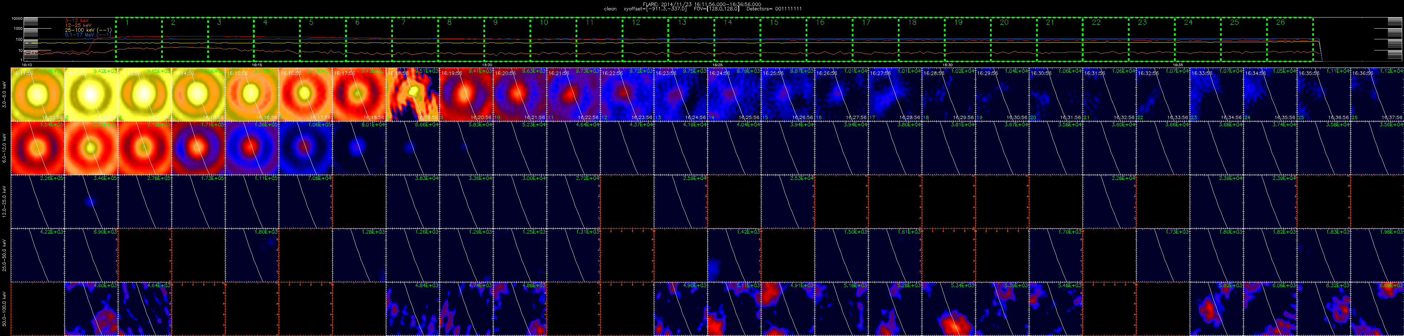Open the 16:16:56 image in the 3-6 keV row
1404x336 pixels.
(305, 94)
